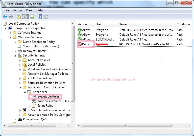
Task: Click the blue Help question mark icon
Action: [40, 16]
